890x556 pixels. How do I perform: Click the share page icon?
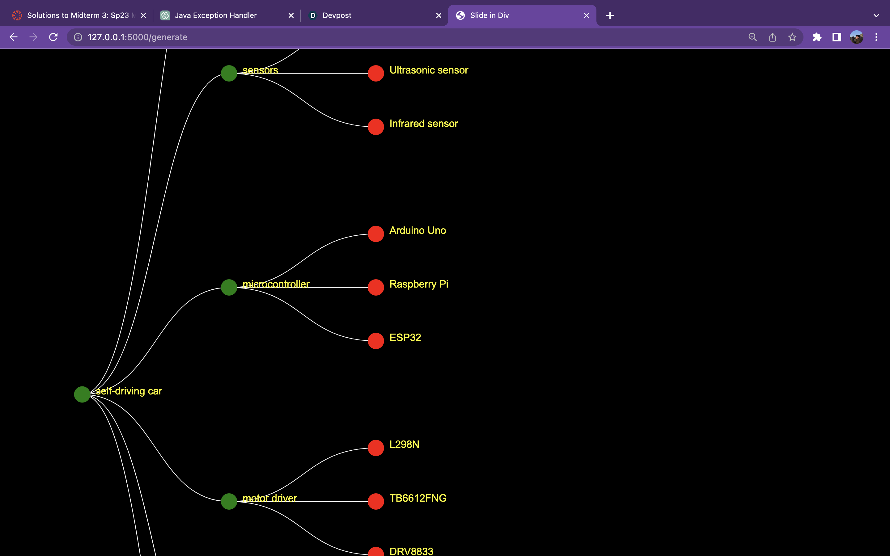pos(772,37)
